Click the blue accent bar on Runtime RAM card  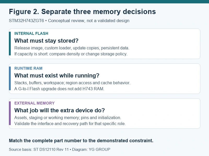point(10,79)
